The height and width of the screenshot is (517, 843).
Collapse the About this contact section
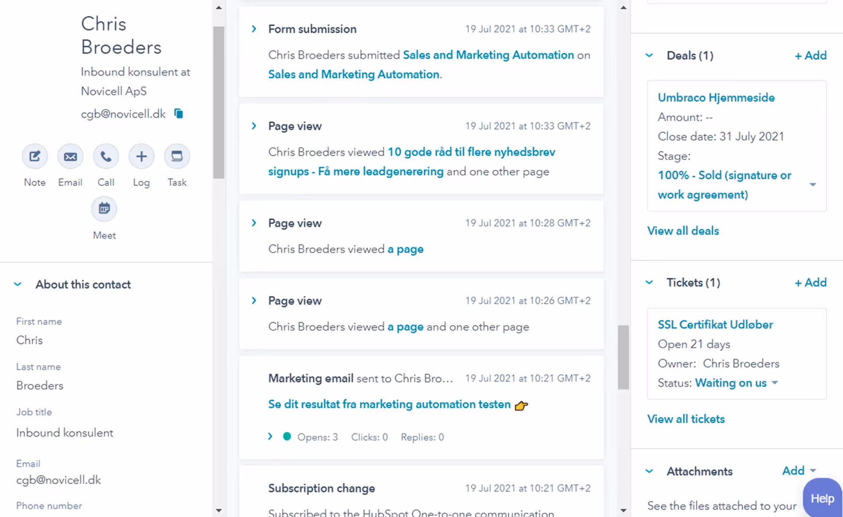(18, 284)
